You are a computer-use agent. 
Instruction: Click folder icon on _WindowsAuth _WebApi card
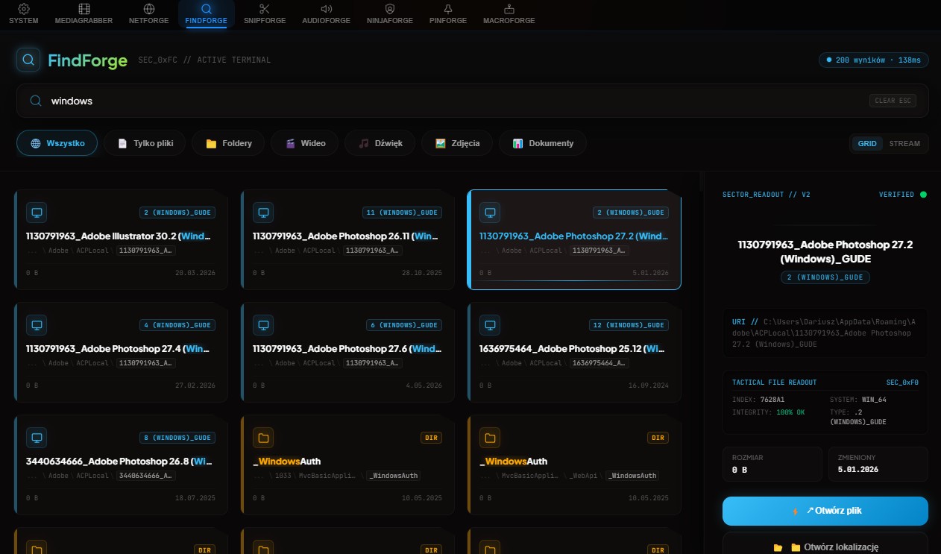(x=490, y=438)
